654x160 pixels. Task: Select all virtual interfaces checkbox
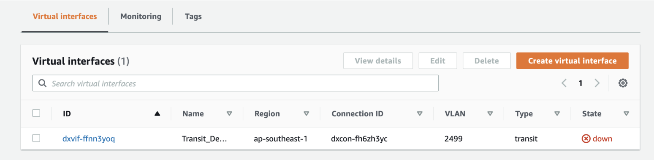pyautogui.click(x=36, y=113)
